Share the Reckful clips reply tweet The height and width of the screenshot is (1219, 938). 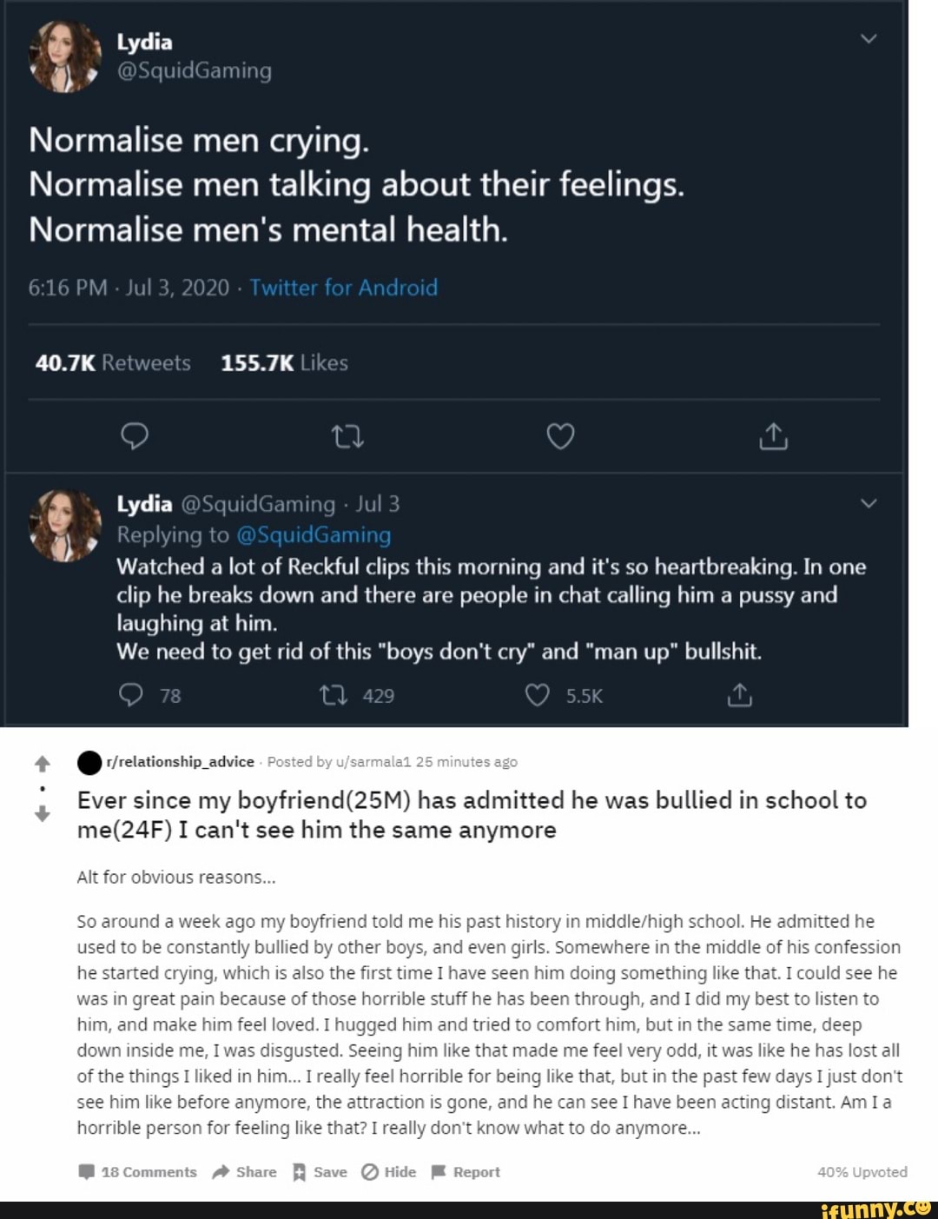click(x=739, y=695)
